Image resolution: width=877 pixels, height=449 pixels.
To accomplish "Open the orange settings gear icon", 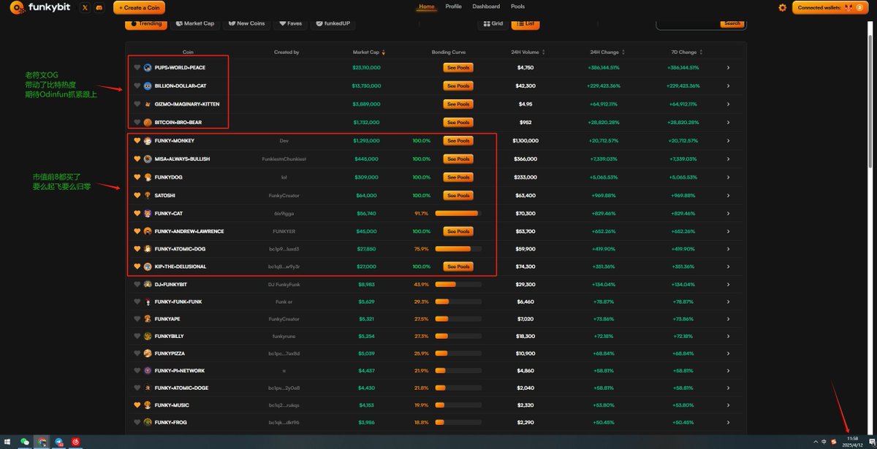I will (783, 7).
